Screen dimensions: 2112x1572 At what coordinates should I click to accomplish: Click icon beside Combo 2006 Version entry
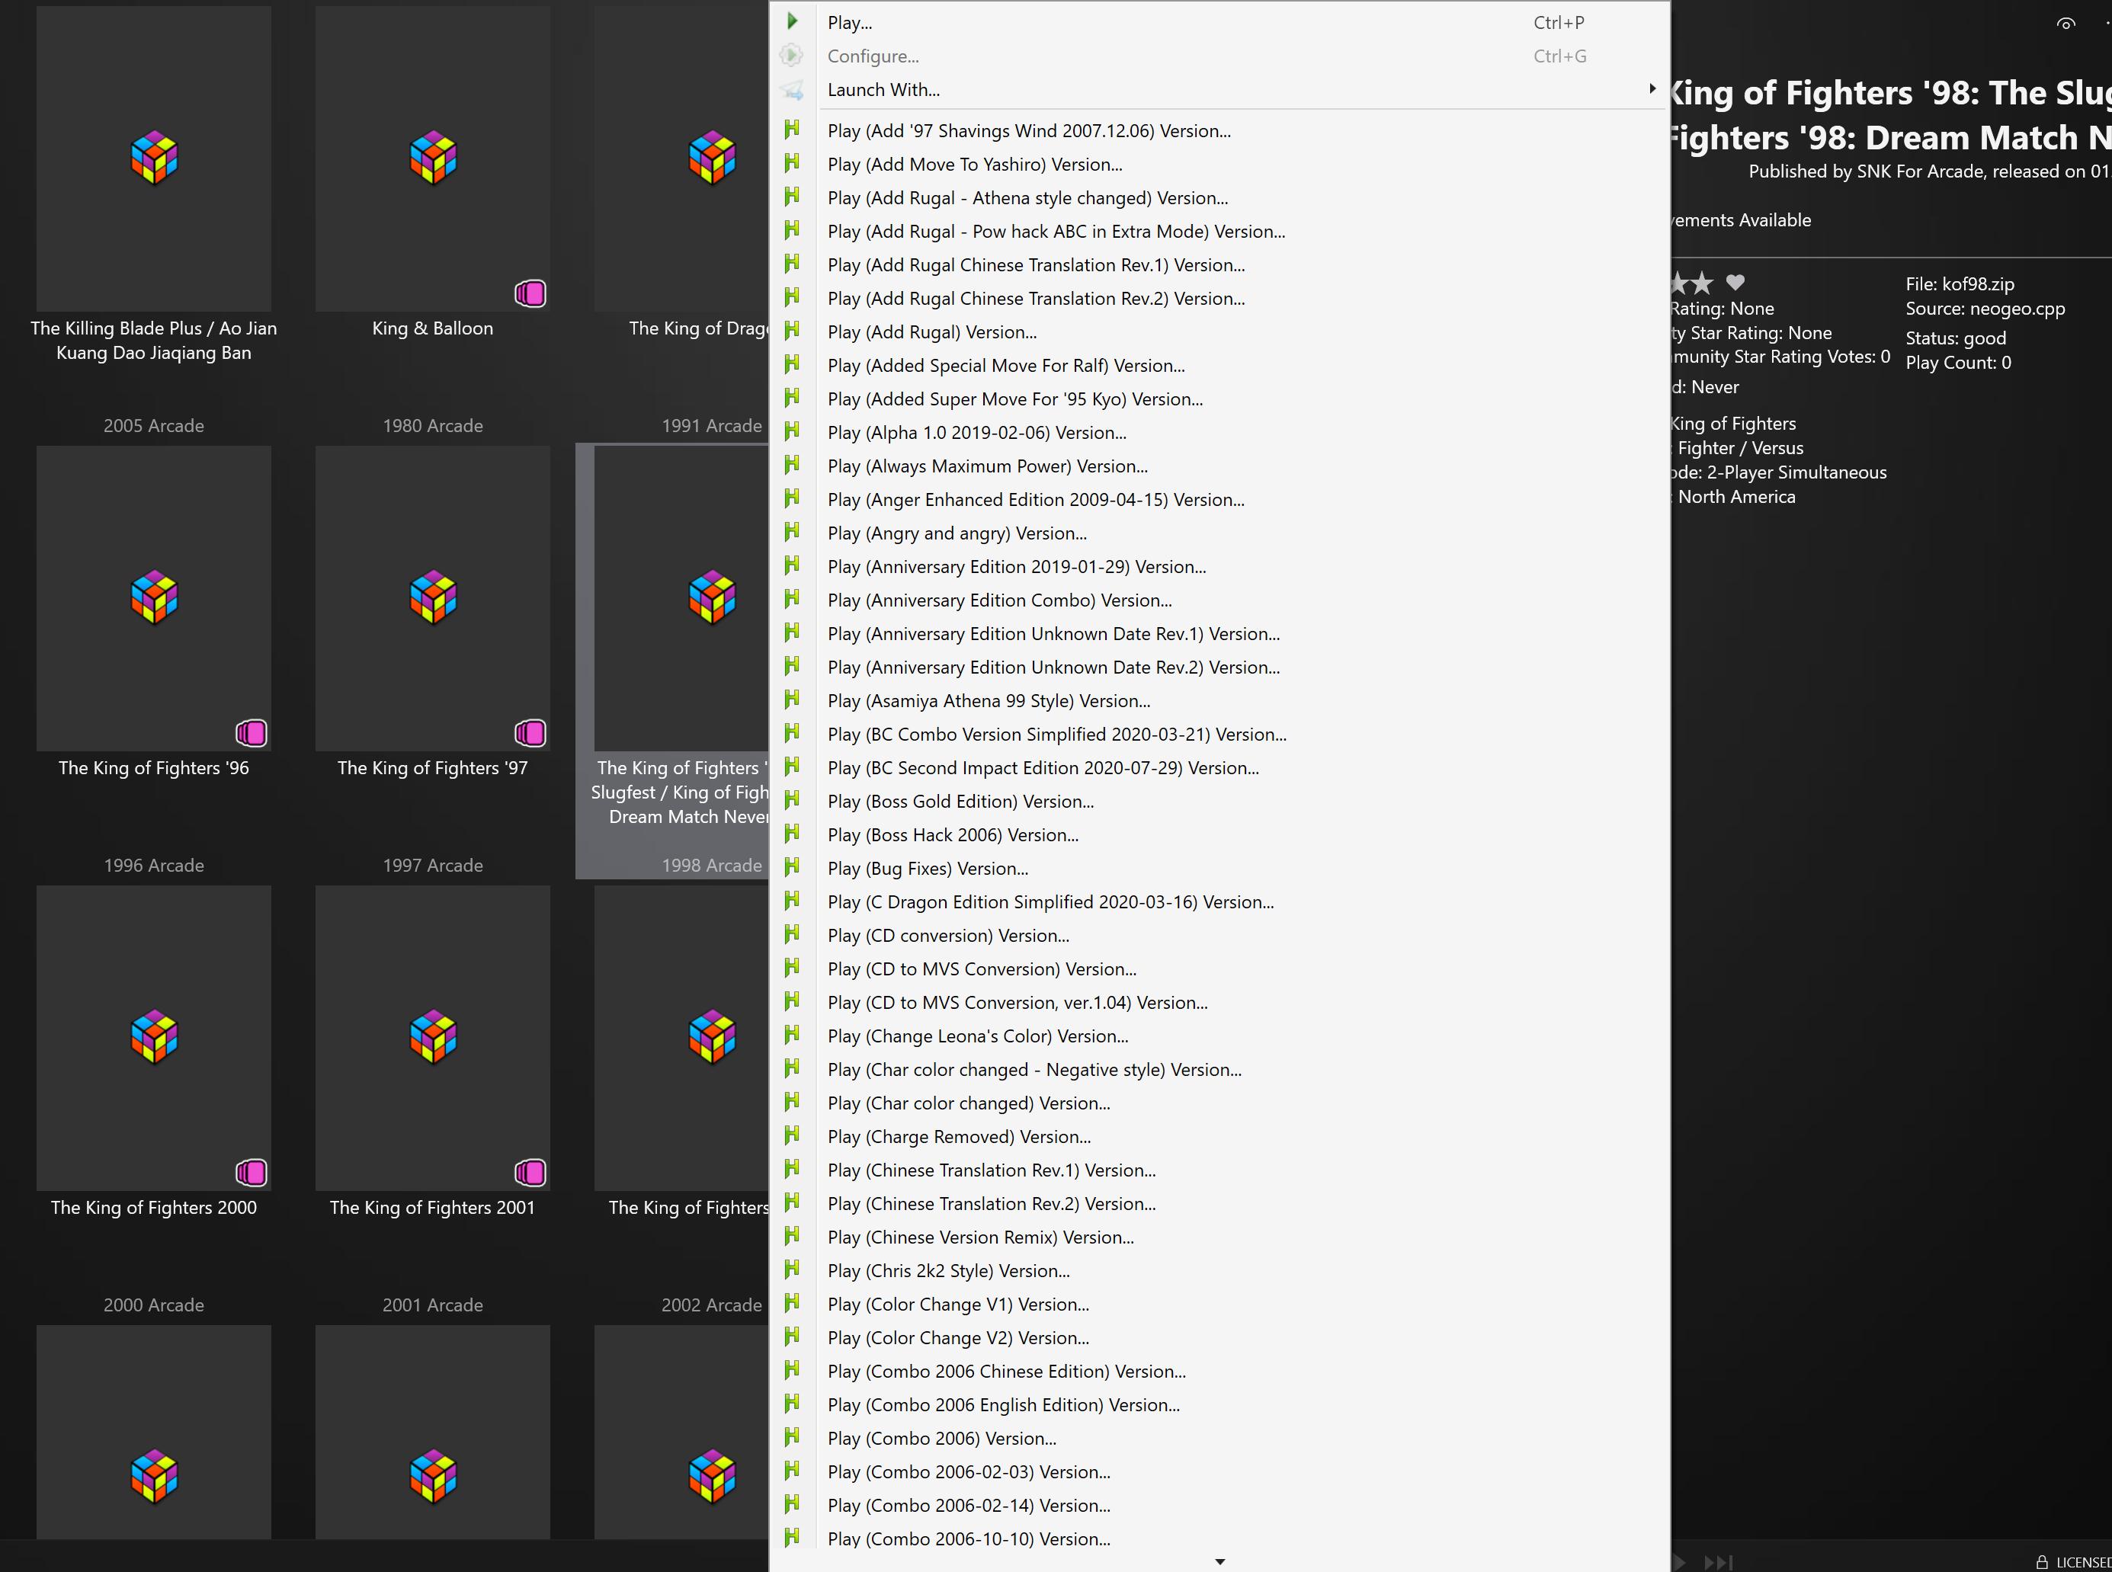(792, 1437)
